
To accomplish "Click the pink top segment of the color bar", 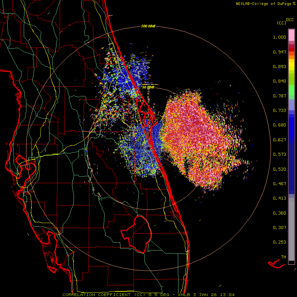I will (x=291, y=35).
